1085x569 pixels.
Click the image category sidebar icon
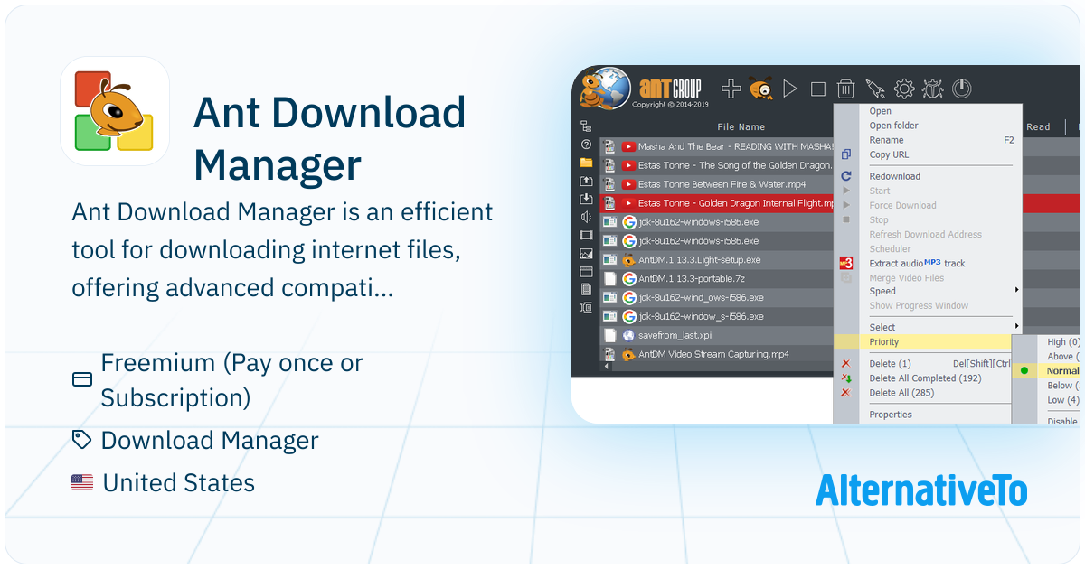pyautogui.click(x=586, y=254)
